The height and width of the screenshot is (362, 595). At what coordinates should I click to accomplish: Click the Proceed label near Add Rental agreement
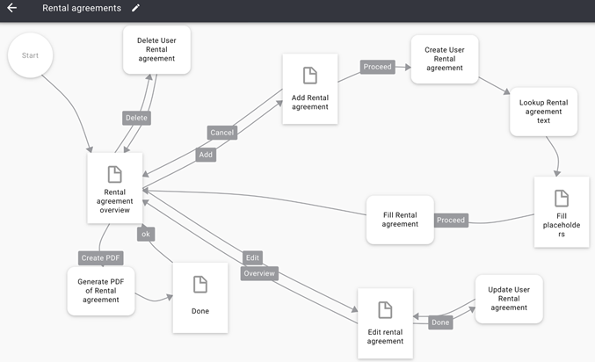tap(378, 67)
